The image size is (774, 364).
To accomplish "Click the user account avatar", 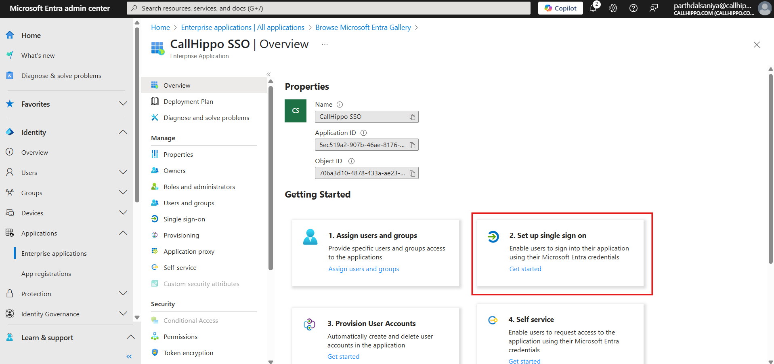I will pyautogui.click(x=765, y=8).
